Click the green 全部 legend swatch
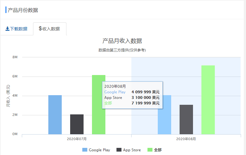Viewport: 246px width, 155px height. click(150, 150)
